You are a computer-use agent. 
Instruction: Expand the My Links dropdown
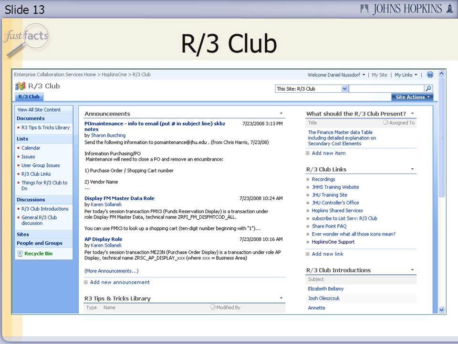pos(406,75)
